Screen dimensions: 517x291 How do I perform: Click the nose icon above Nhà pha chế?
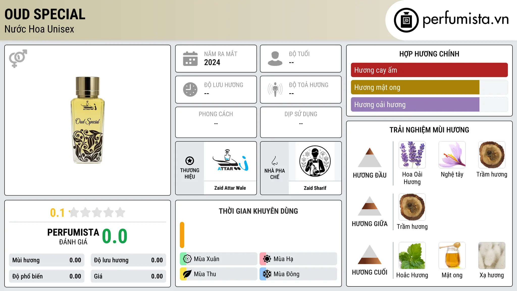coord(275,161)
